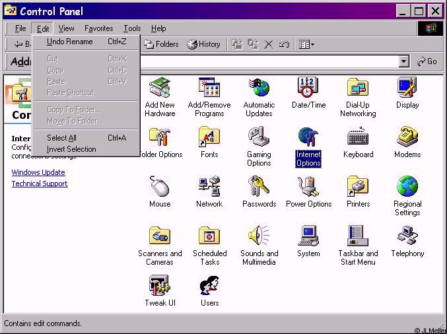The height and width of the screenshot is (334, 447).
Task: Click the Sounds and Multimedia icon
Action: (x=258, y=236)
